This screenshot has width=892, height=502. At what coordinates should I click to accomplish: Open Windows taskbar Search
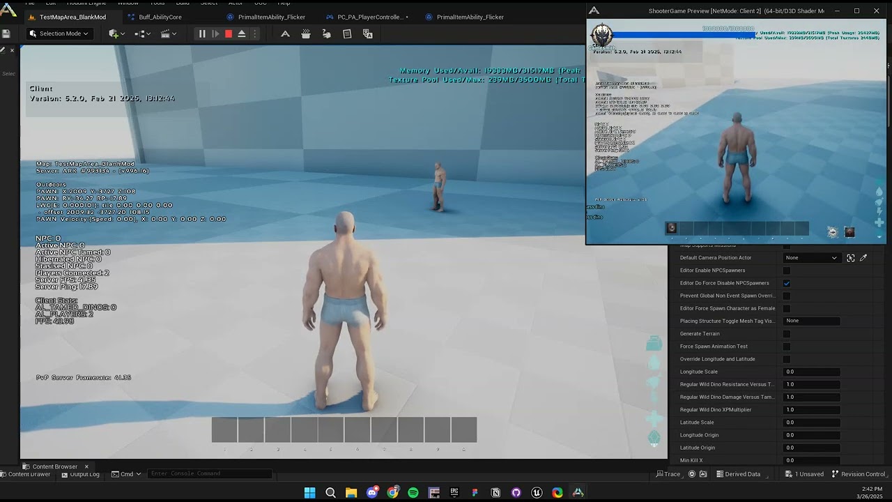coord(331,493)
